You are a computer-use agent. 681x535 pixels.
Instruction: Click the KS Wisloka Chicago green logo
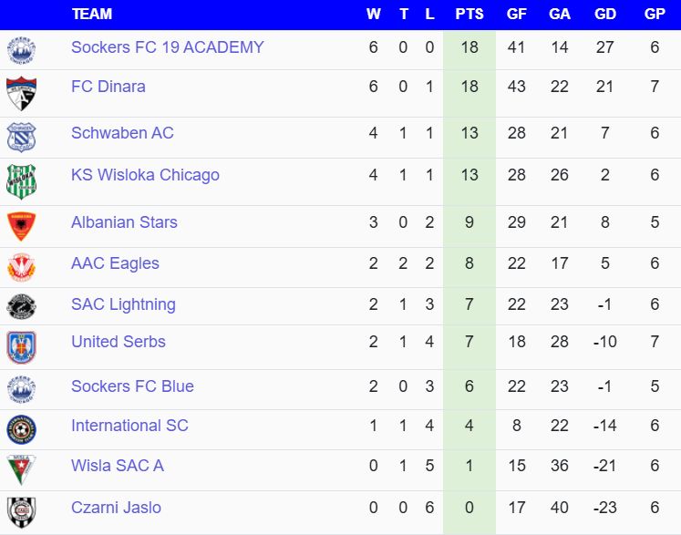point(20,180)
